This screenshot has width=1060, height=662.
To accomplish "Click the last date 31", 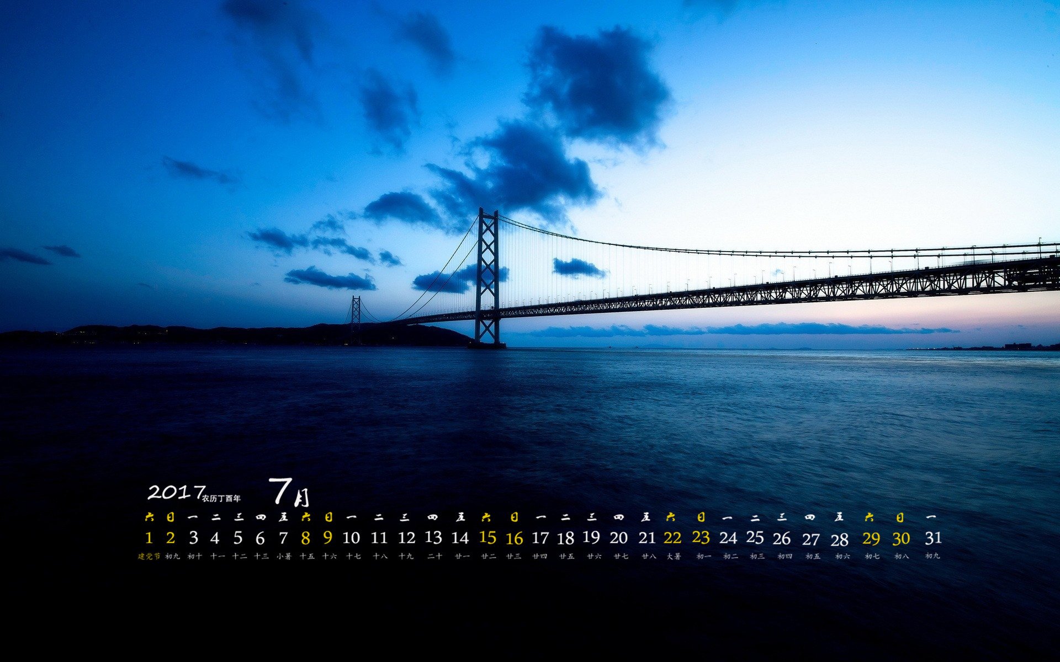I will click(933, 537).
